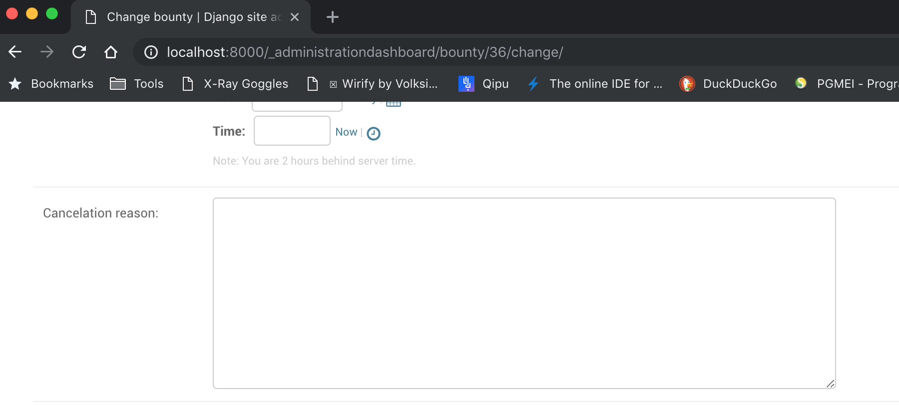
Task: Open The online IDE bookmark
Action: point(595,84)
